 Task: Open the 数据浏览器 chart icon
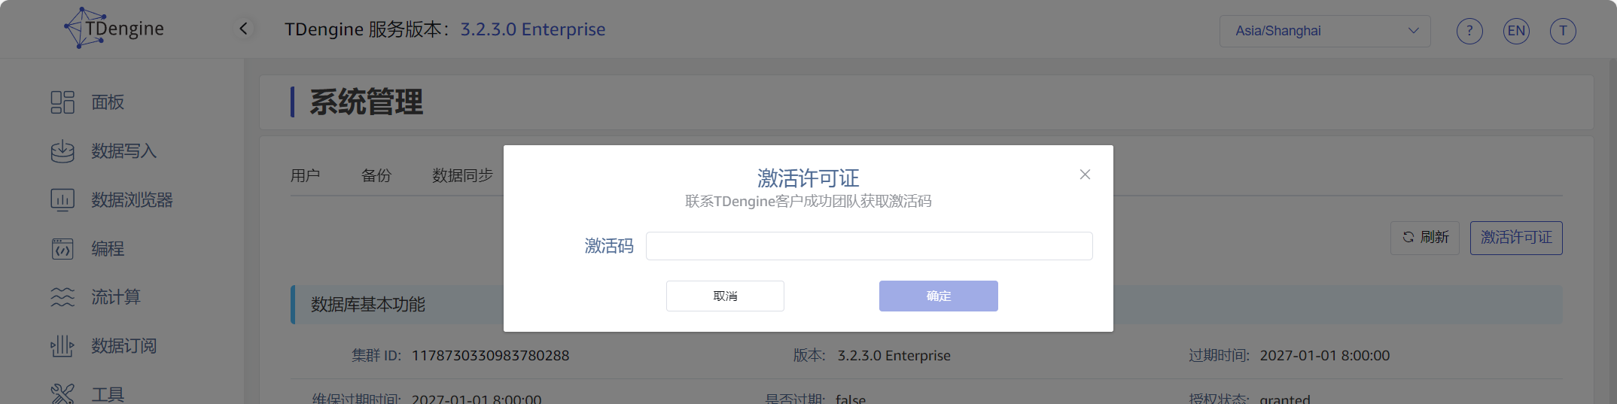[62, 200]
